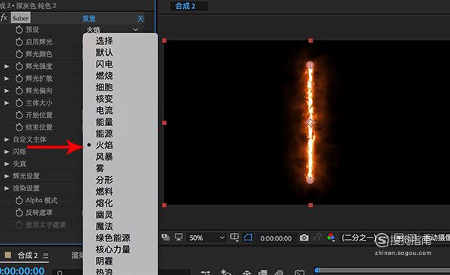The image size is (450, 275).
Task: Toggle the fx switch for Saber effect
Action: (4, 18)
